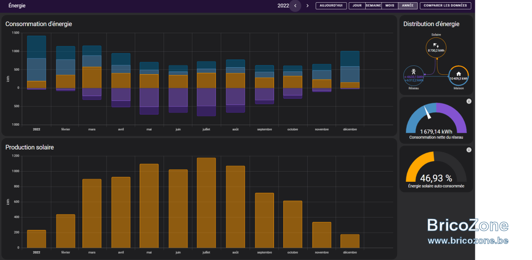Select the SEMAINE period view

(373, 6)
